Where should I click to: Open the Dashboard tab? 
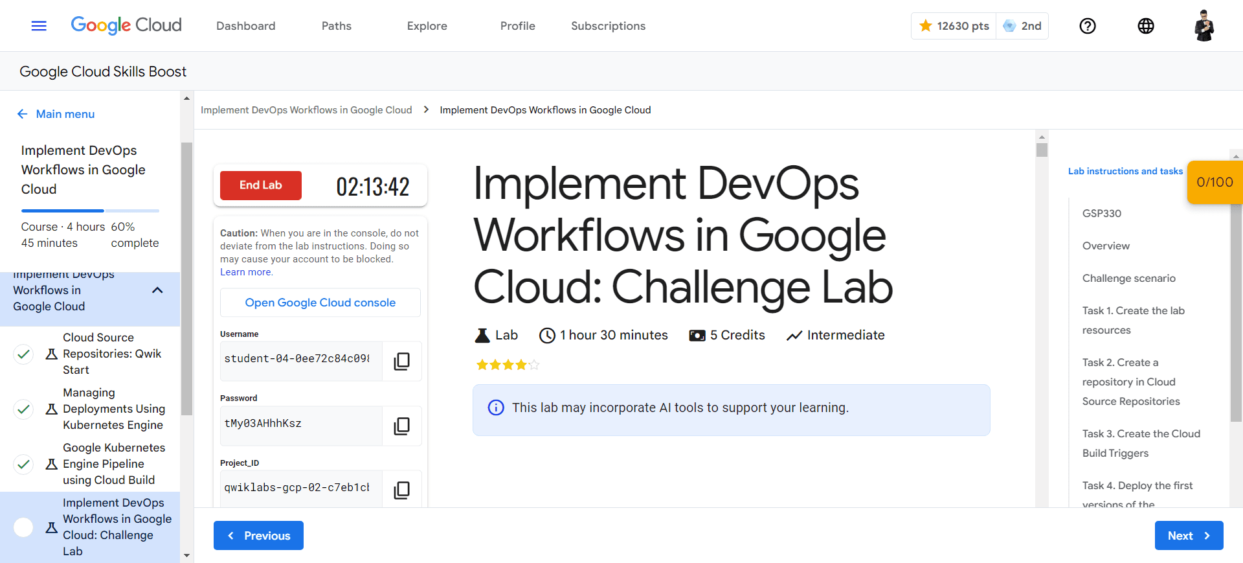click(x=245, y=26)
